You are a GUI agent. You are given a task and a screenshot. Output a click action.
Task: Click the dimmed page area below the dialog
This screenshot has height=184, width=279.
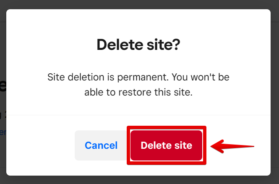click(138, 180)
